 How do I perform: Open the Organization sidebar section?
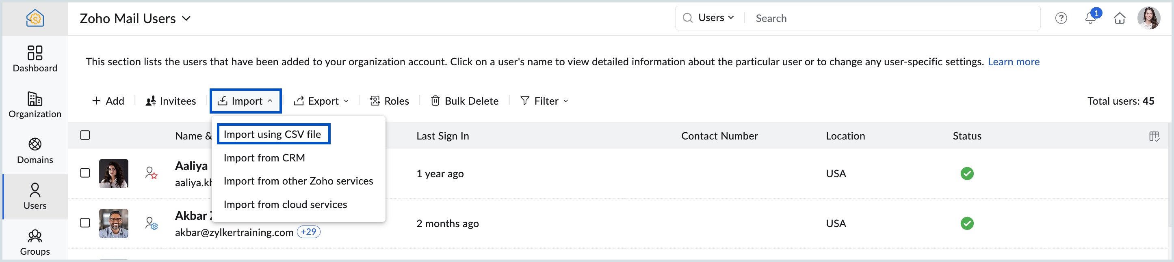[35, 105]
